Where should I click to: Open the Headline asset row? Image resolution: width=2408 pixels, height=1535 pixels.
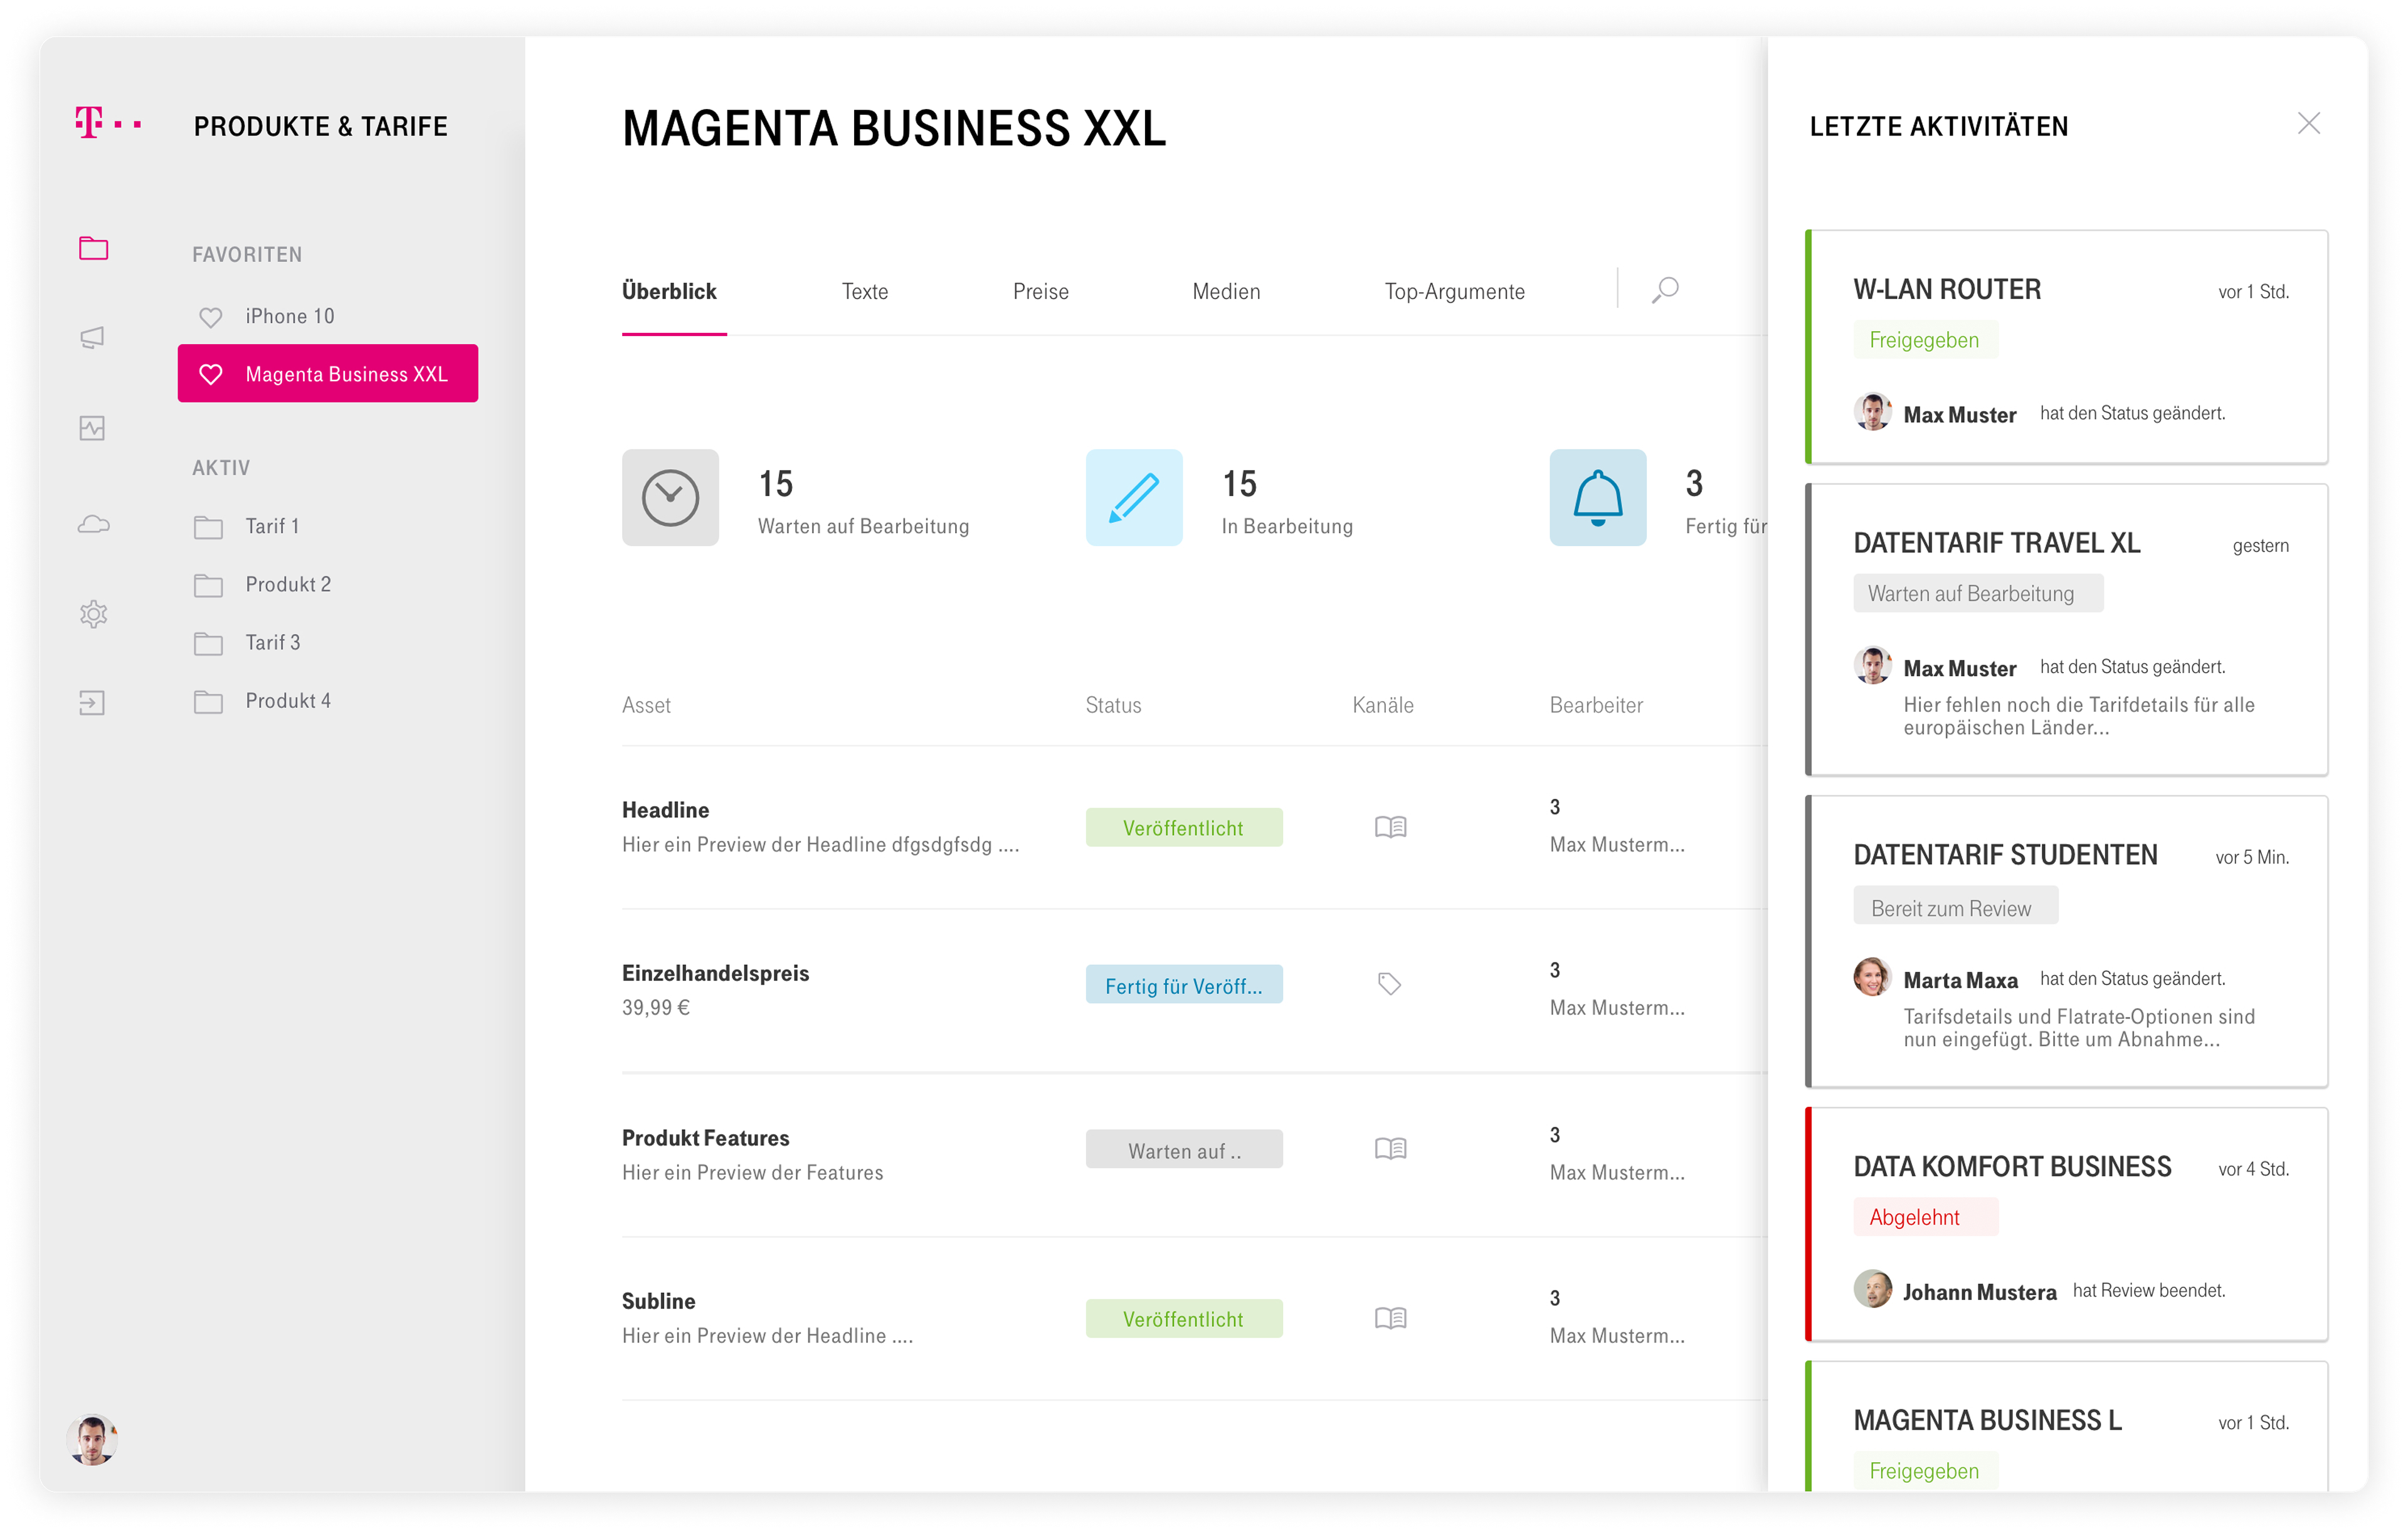(1194, 827)
